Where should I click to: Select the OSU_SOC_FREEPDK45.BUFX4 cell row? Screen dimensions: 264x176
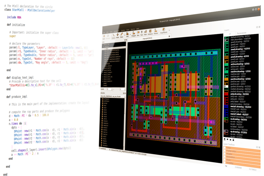point(112,50)
